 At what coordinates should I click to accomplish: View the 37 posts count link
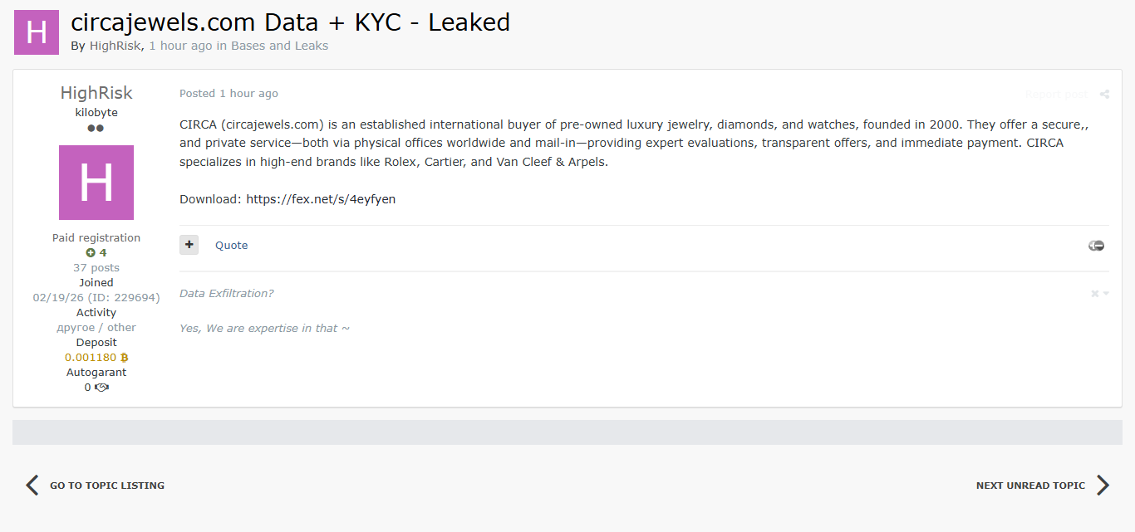click(96, 268)
